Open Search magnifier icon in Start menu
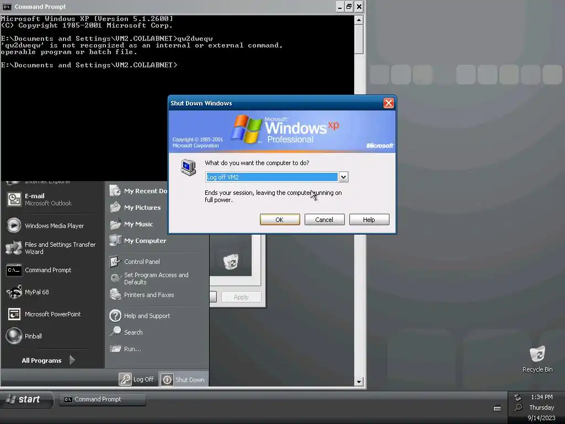Image resolution: width=565 pixels, height=424 pixels. [115, 331]
